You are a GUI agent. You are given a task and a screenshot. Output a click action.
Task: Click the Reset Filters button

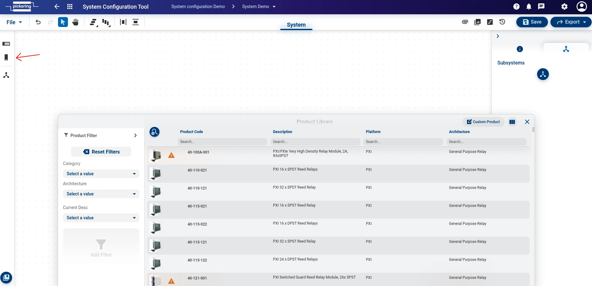(101, 152)
